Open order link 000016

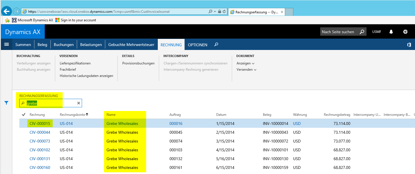[x=176, y=123]
